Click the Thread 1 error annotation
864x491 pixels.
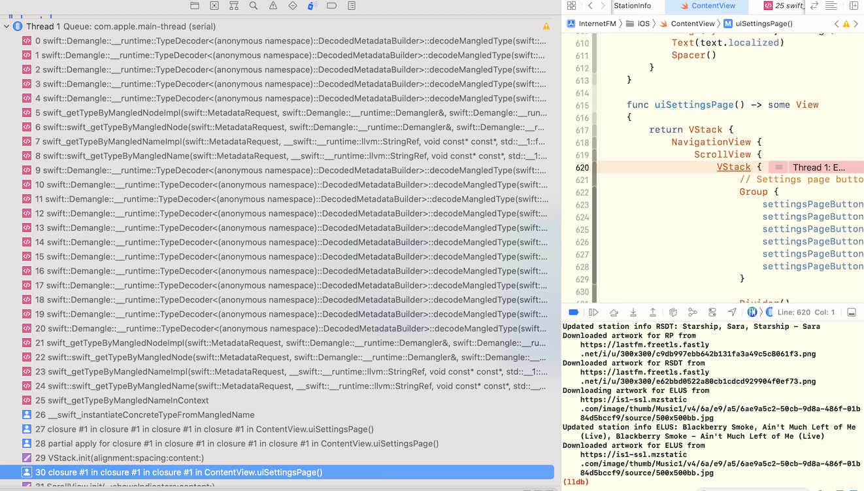[818, 167]
